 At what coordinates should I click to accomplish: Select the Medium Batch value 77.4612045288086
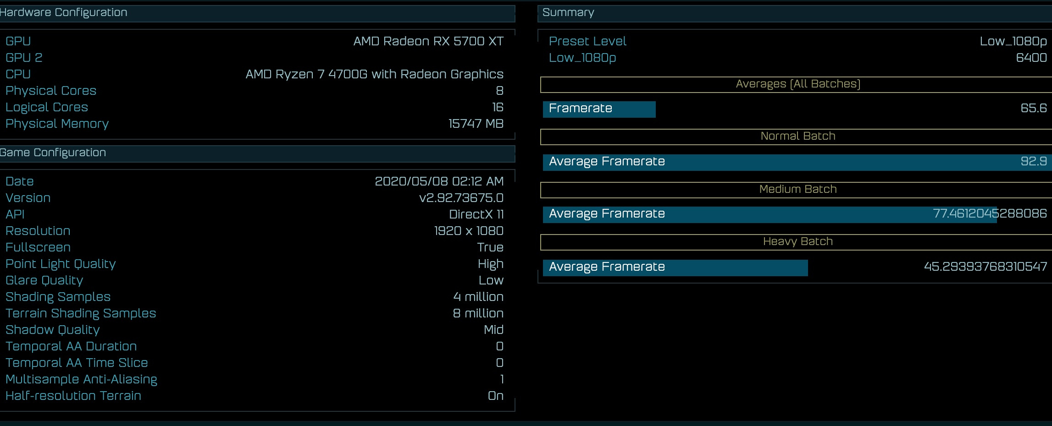(990, 213)
